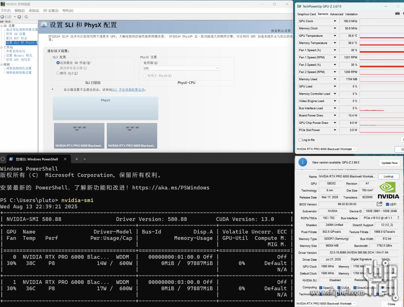Switch to the Validation tab in GPU-Z
This screenshot has width=404, height=307.
click(x=351, y=14)
